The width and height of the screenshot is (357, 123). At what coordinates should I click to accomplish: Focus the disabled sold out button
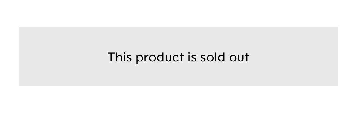178,57
